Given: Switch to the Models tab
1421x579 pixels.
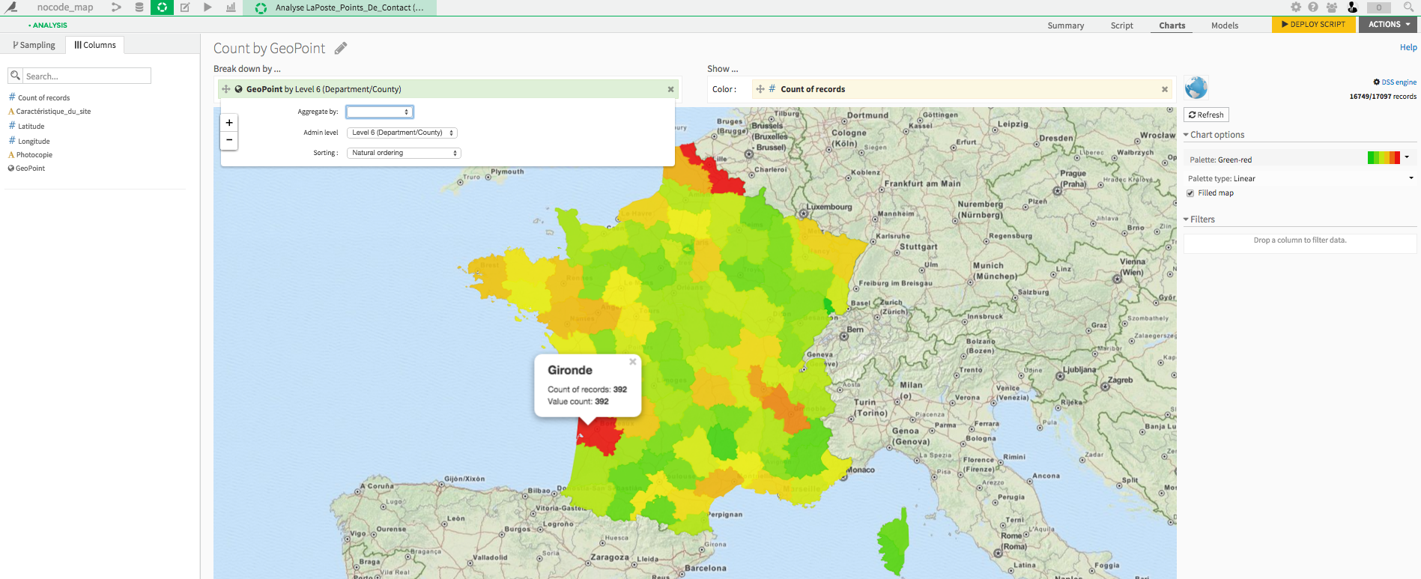Looking at the screenshot, I should 1225,25.
